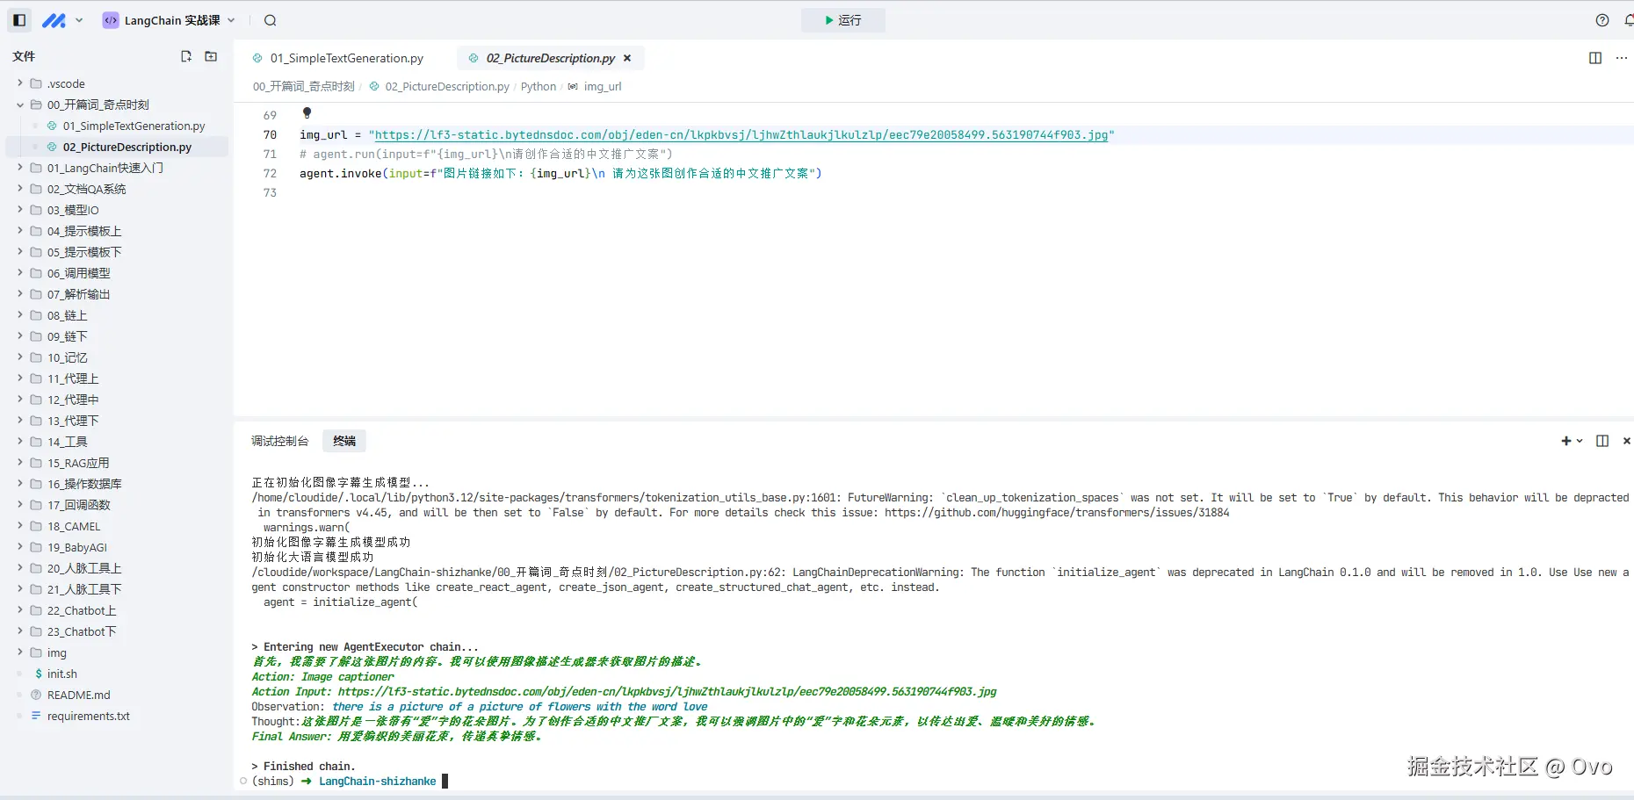Switch to 调试控制台 tab

[279, 441]
